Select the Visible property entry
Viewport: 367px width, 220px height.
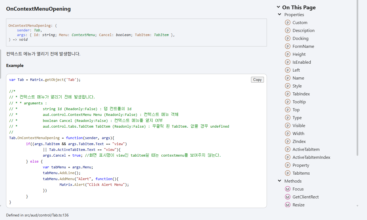299,126
